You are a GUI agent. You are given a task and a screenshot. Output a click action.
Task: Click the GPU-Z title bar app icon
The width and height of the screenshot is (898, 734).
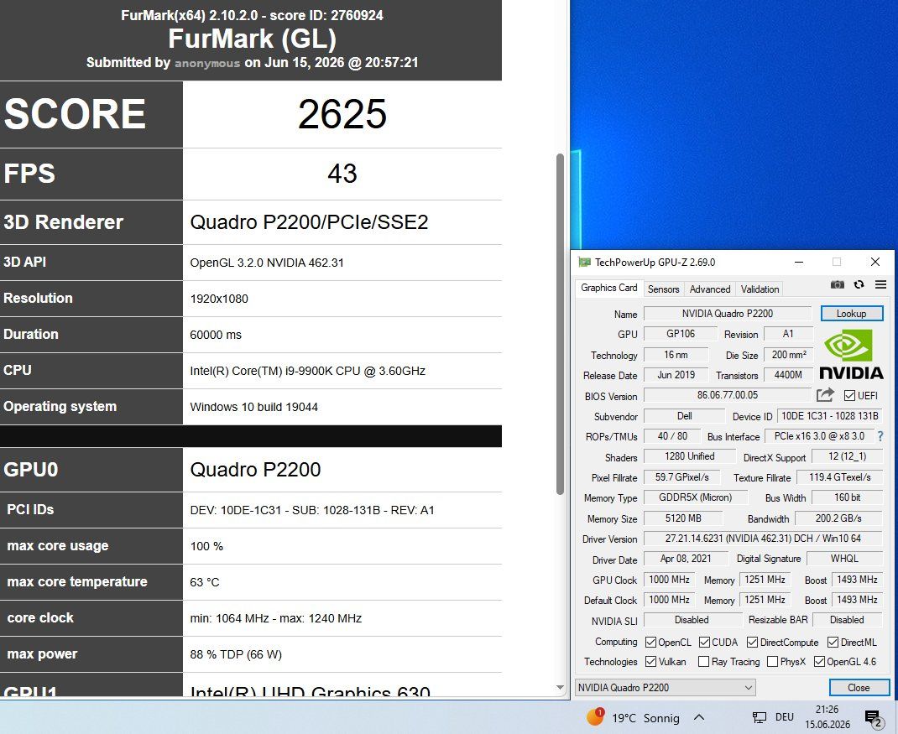(584, 263)
